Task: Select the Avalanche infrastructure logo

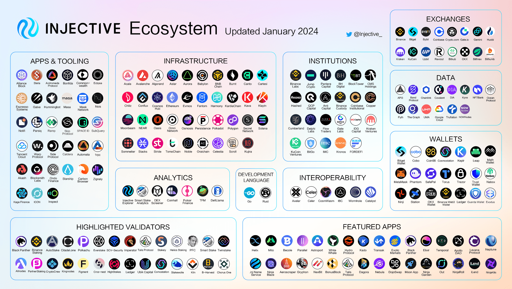Action: point(143,75)
